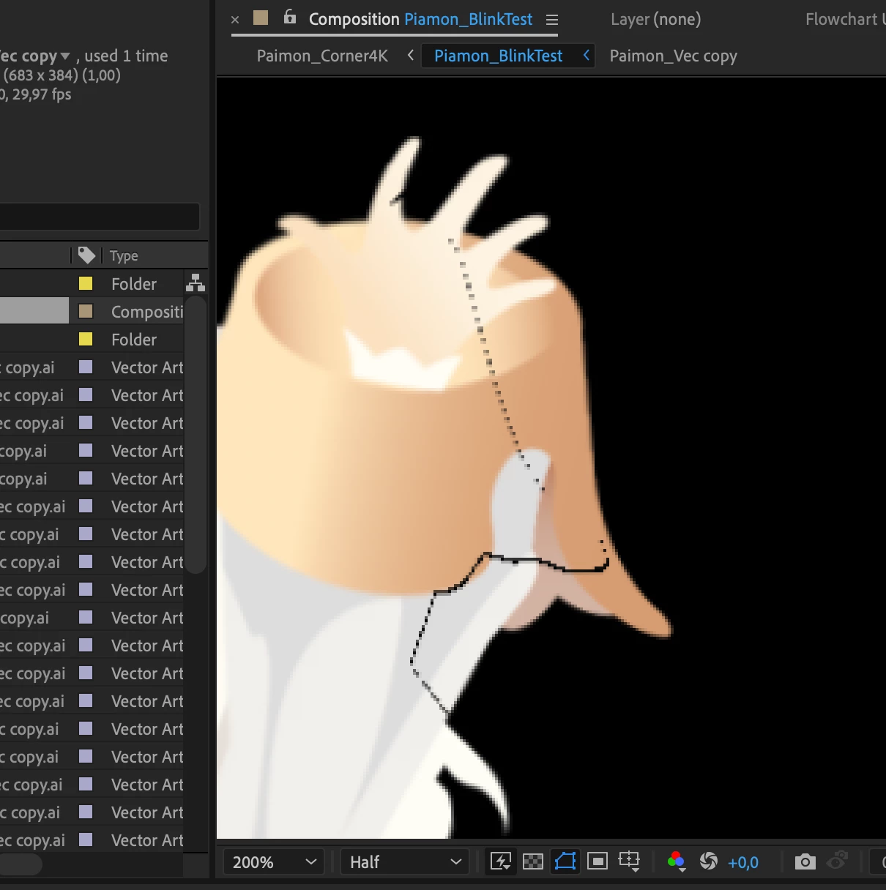The width and height of the screenshot is (886, 890).
Task: Open the selected item name dropdown in Project panel
Action: 65,56
